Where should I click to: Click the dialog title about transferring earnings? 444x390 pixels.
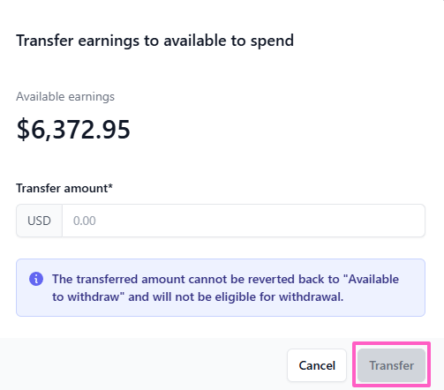pos(154,41)
